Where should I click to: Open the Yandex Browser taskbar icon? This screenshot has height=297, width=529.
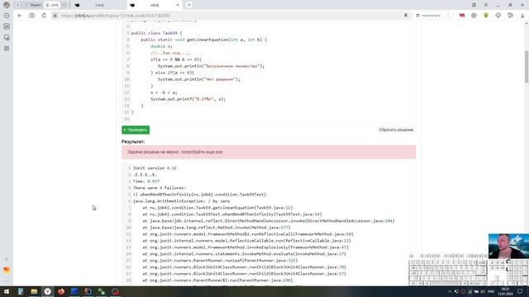point(48,291)
